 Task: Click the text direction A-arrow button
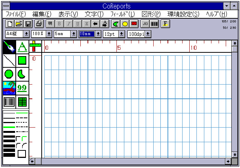point(105,24)
